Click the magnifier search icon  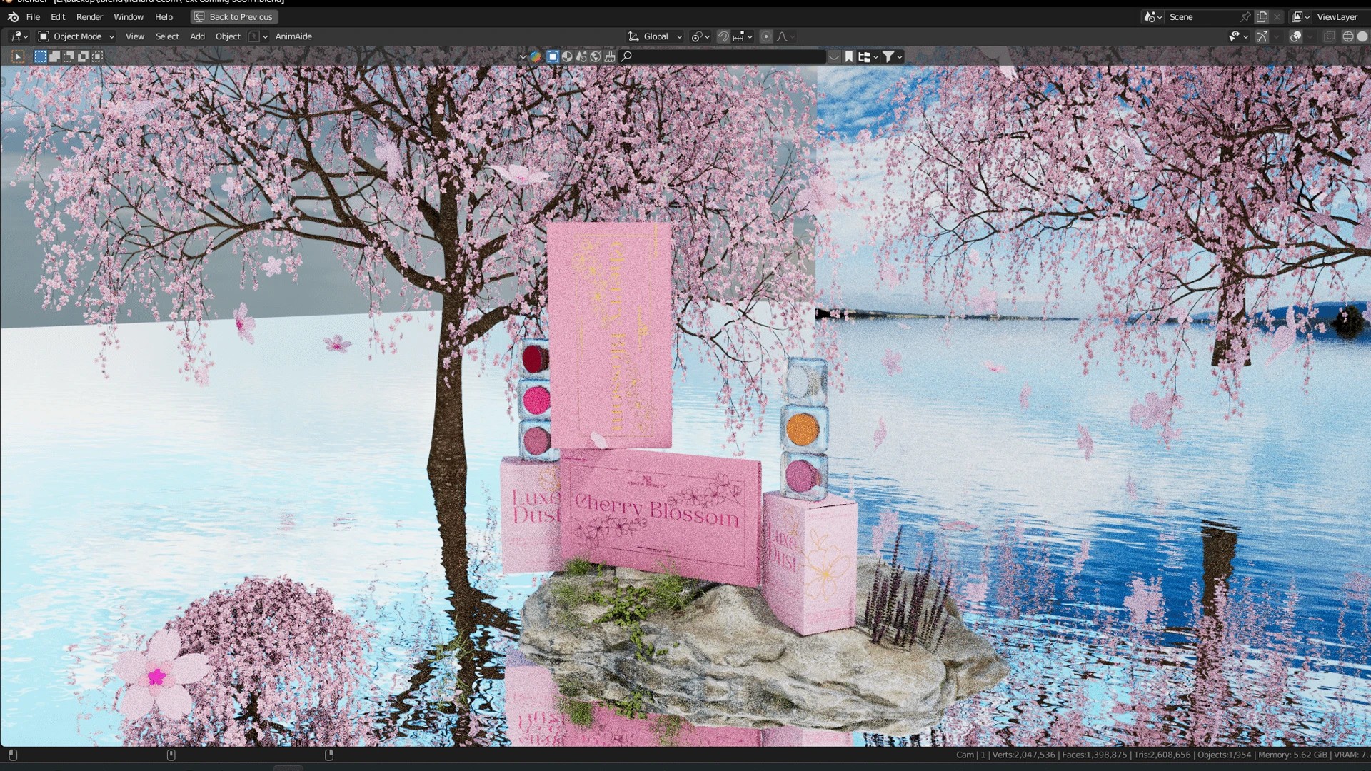[x=626, y=56]
